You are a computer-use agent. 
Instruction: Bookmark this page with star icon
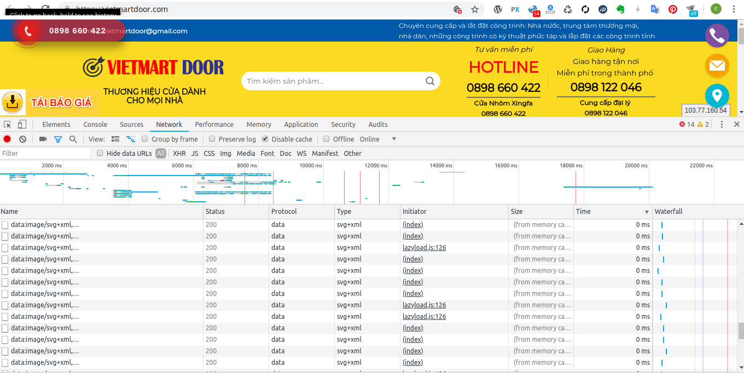click(475, 9)
